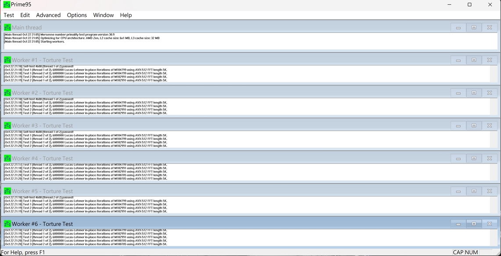Image resolution: width=501 pixels, height=256 pixels.
Task: Open the Advanced menu
Action: coord(48,15)
